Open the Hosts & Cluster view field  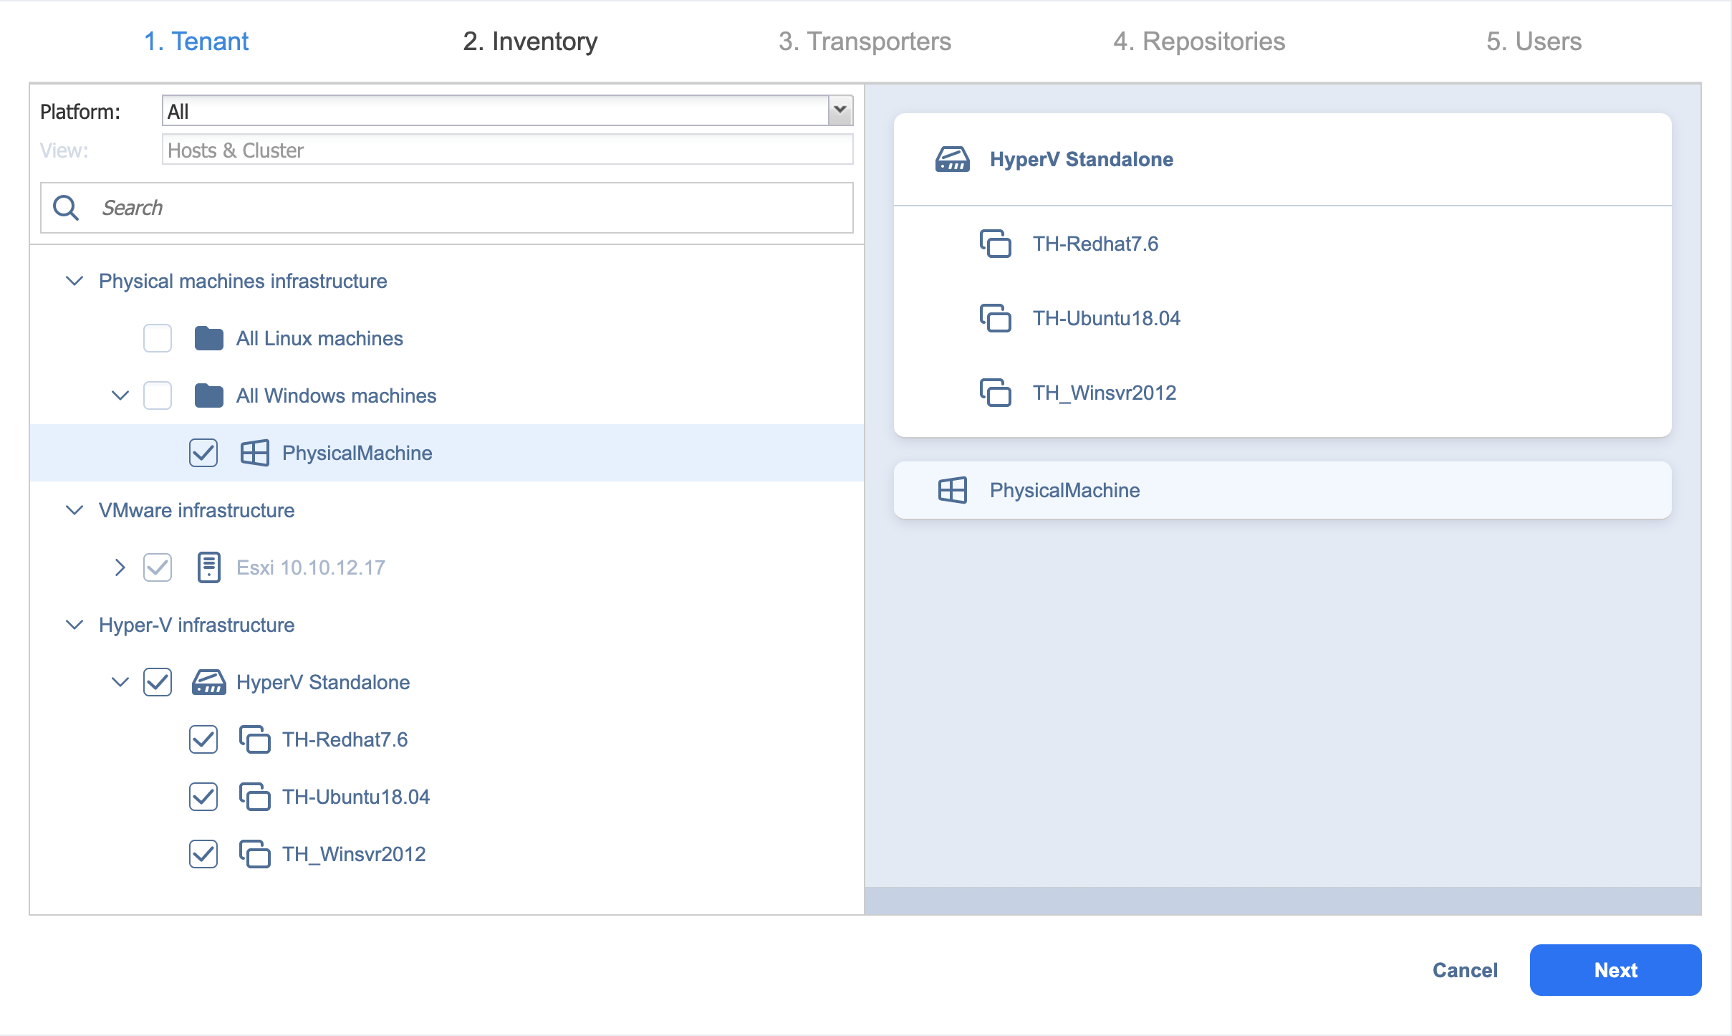tap(507, 150)
